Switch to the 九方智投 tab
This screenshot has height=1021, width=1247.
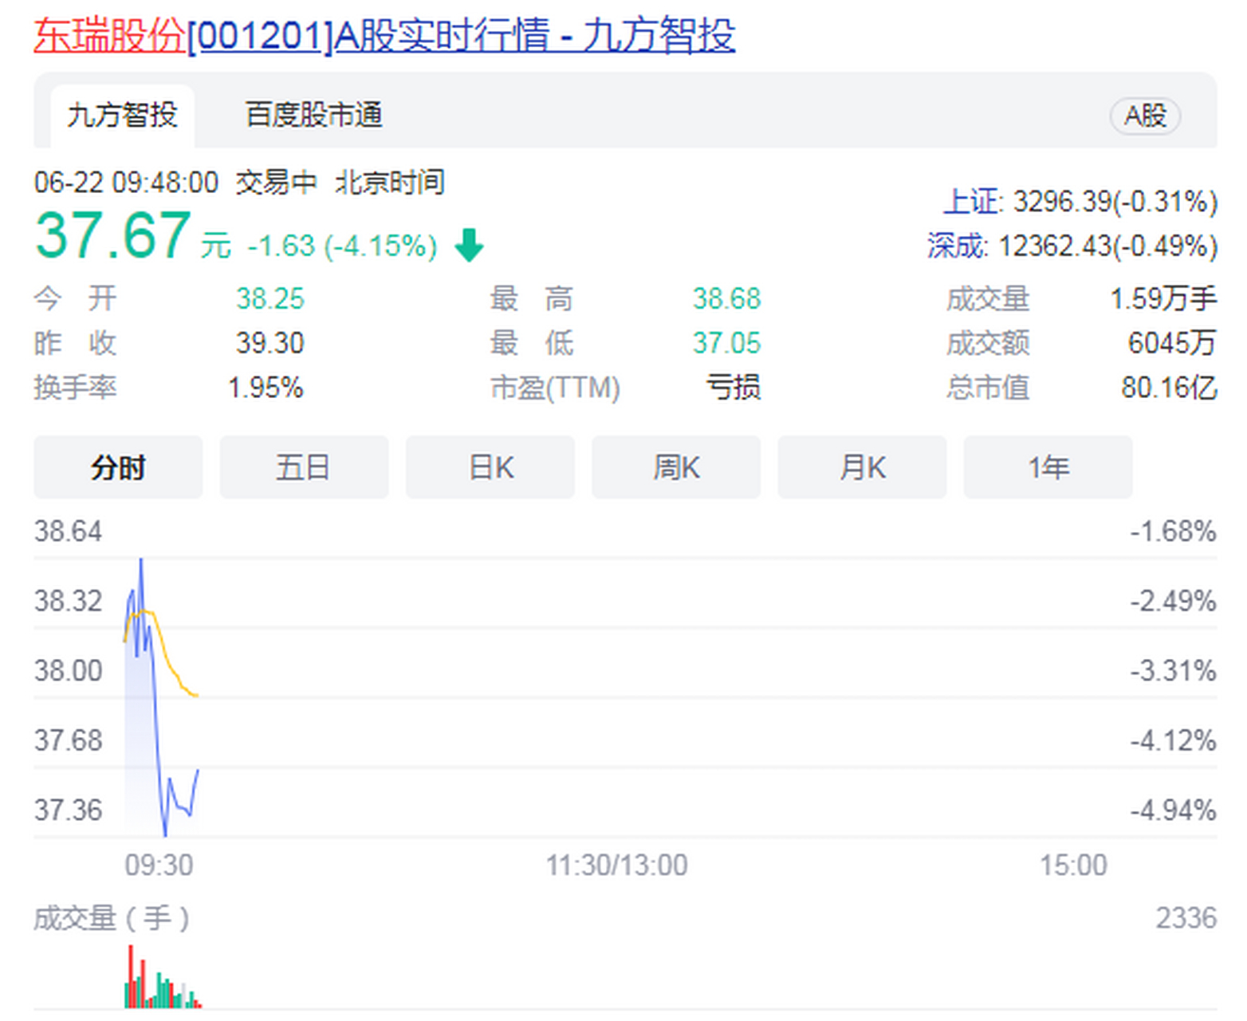tap(120, 116)
